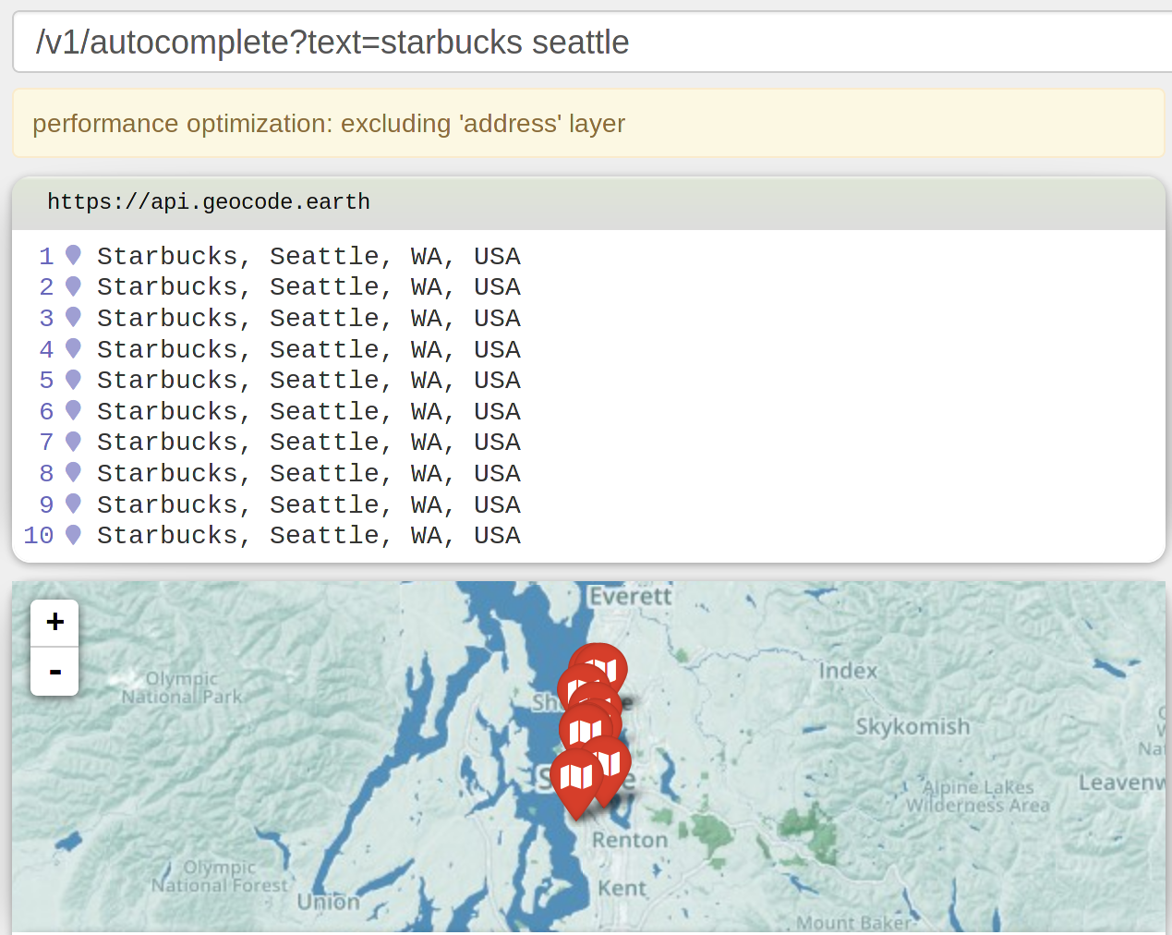Click the pin icon beside result 1
1172x935 pixels.
coord(72,256)
